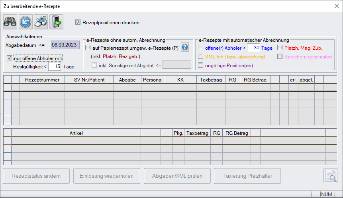This screenshot has height=198, width=343.
Task: Check the offene(r) Abholer checkbox
Action: click(x=201, y=48)
